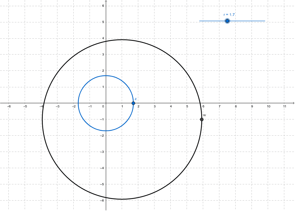Screen dimensions: 295x211
Task: Click the y-axis tick label -3
Action: point(102,152)
